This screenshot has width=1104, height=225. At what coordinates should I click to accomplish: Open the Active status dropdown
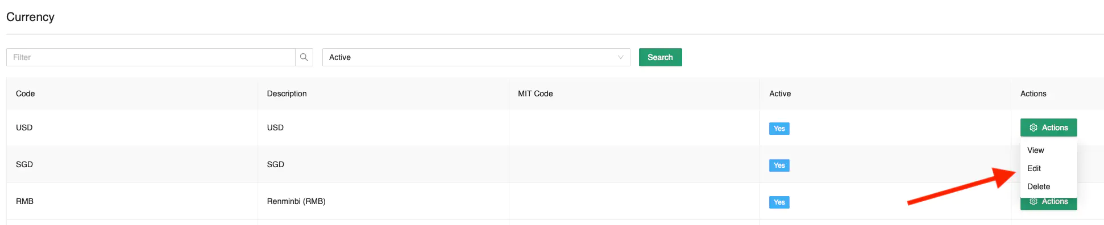click(476, 57)
